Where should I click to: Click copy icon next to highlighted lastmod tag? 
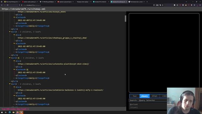[27, 70]
